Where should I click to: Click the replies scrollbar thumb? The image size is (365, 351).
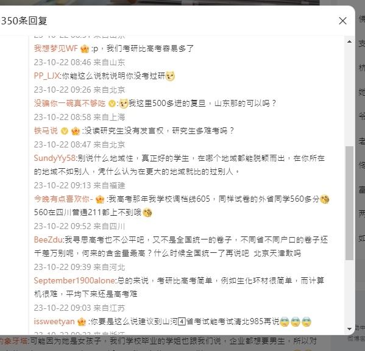[349, 203]
